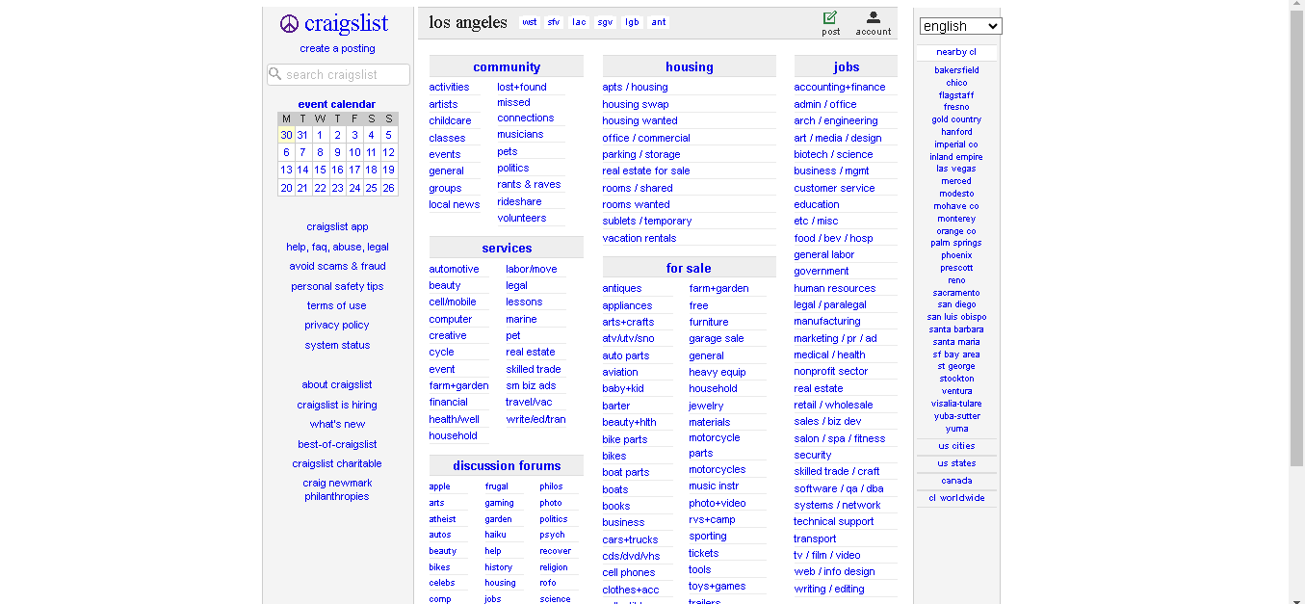Open the account person icon

[x=874, y=17]
